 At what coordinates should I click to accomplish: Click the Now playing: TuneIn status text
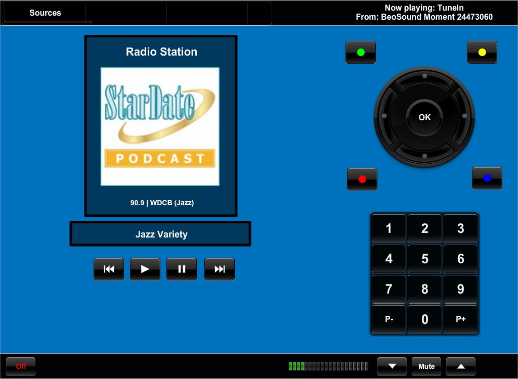(424, 8)
